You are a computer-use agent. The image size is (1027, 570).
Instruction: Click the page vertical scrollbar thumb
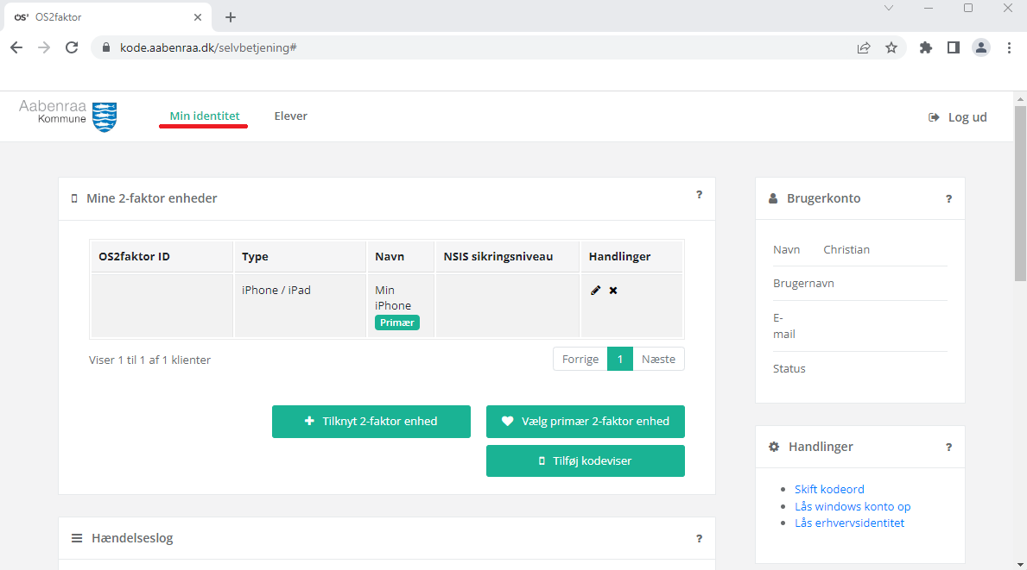click(1020, 193)
